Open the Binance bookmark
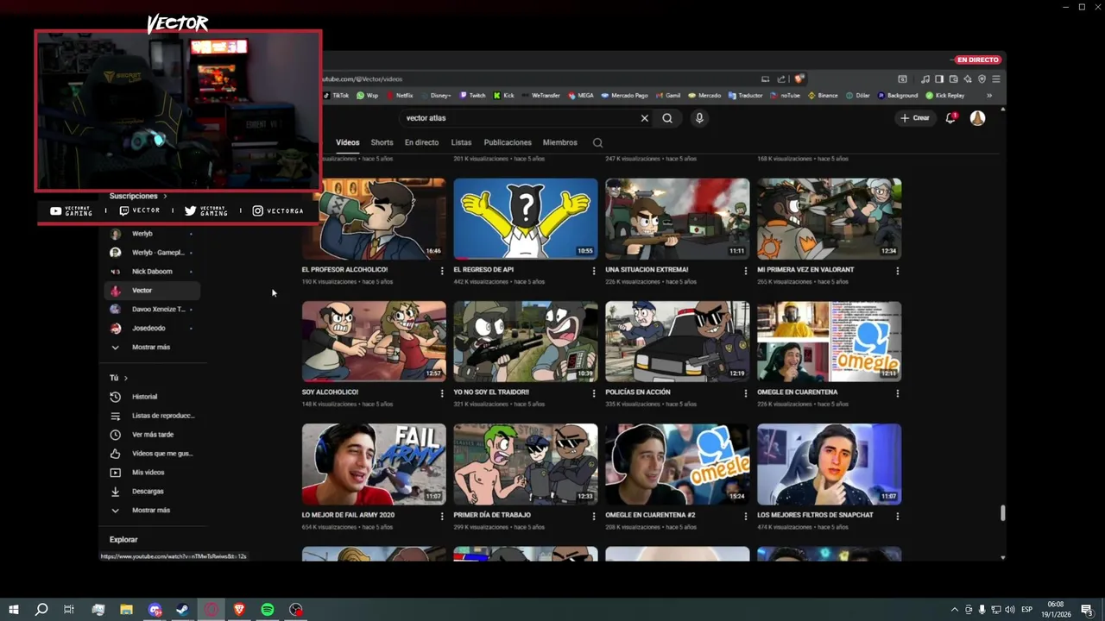1105x621 pixels. click(823, 96)
